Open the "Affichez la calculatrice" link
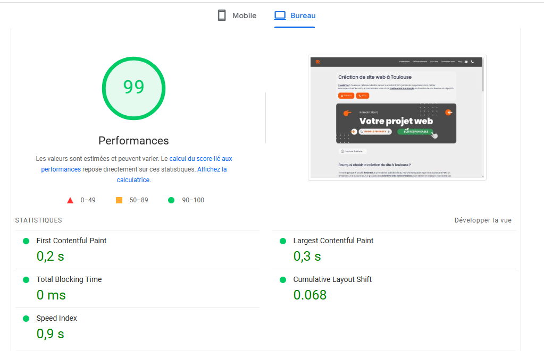This screenshot has height=351, width=544. [x=212, y=169]
